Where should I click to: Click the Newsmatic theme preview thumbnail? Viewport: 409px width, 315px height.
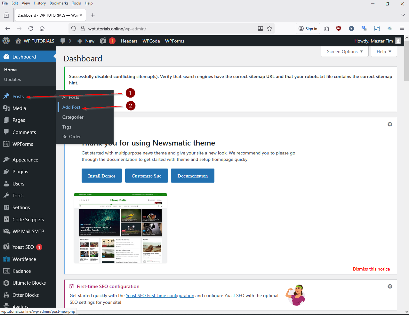click(120, 228)
